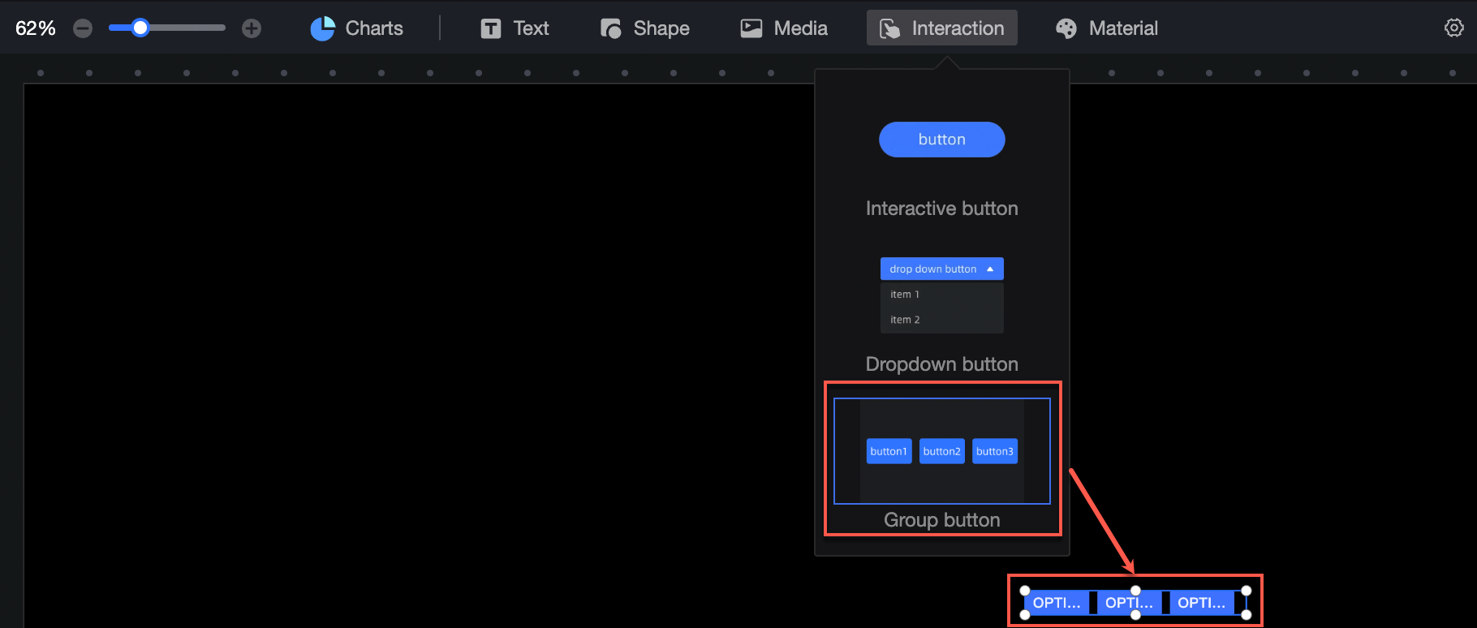This screenshot has width=1477, height=628.
Task: Open settings with the gear icon
Action: (x=1454, y=28)
